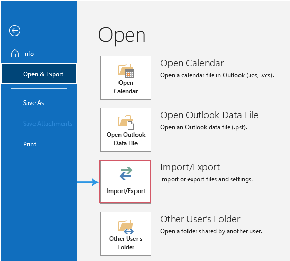Click the Open Outlook Data File folder icon
Screen dimensions: 290x261
click(x=126, y=123)
